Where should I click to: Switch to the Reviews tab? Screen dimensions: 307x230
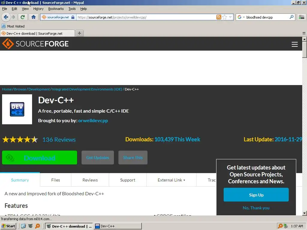(x=90, y=180)
